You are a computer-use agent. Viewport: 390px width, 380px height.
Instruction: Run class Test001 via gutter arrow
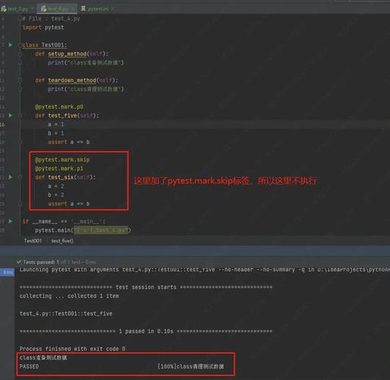[x=11, y=45]
